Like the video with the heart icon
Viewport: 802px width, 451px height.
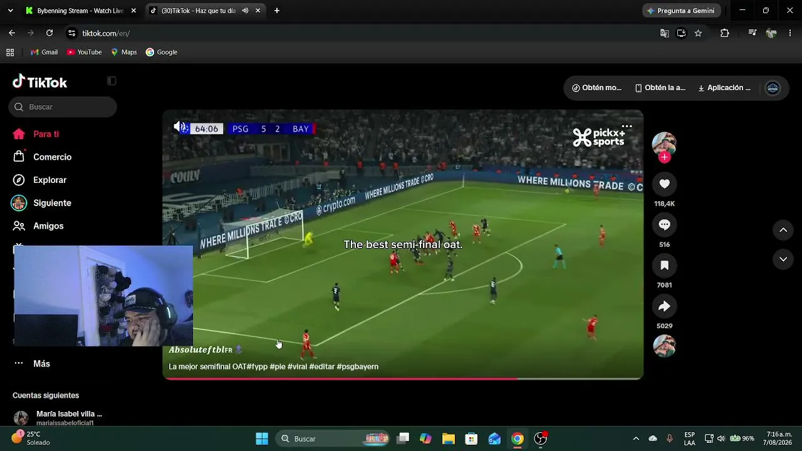tap(664, 184)
